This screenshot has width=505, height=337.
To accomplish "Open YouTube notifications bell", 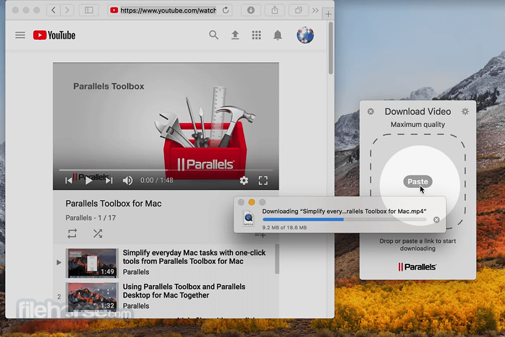I will pos(278,35).
